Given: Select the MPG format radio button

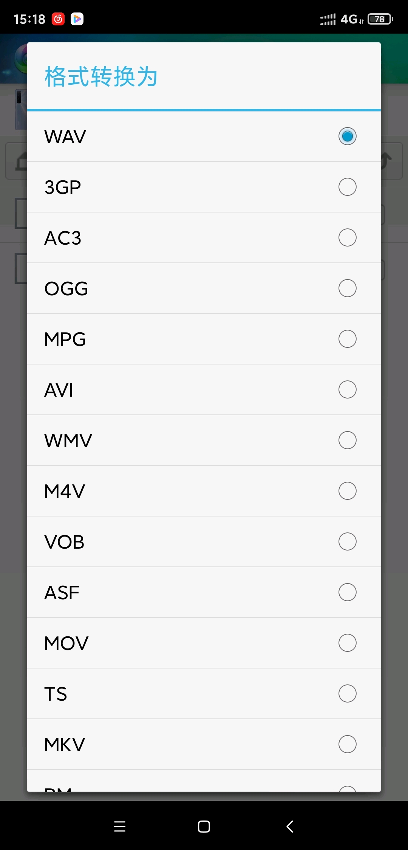Looking at the screenshot, I should (x=347, y=339).
